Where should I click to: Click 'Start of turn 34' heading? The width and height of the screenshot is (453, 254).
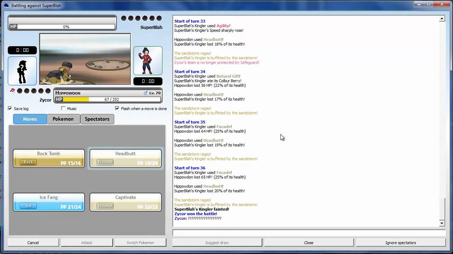[x=190, y=72]
